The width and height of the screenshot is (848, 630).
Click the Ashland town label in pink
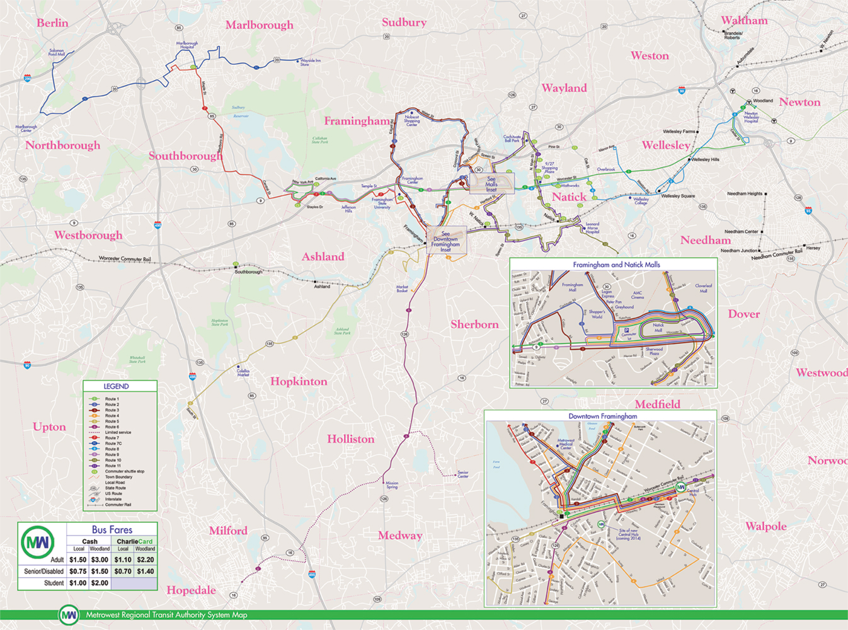click(x=323, y=257)
